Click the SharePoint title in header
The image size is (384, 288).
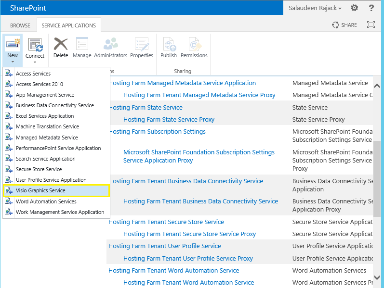pyautogui.click(x=28, y=8)
